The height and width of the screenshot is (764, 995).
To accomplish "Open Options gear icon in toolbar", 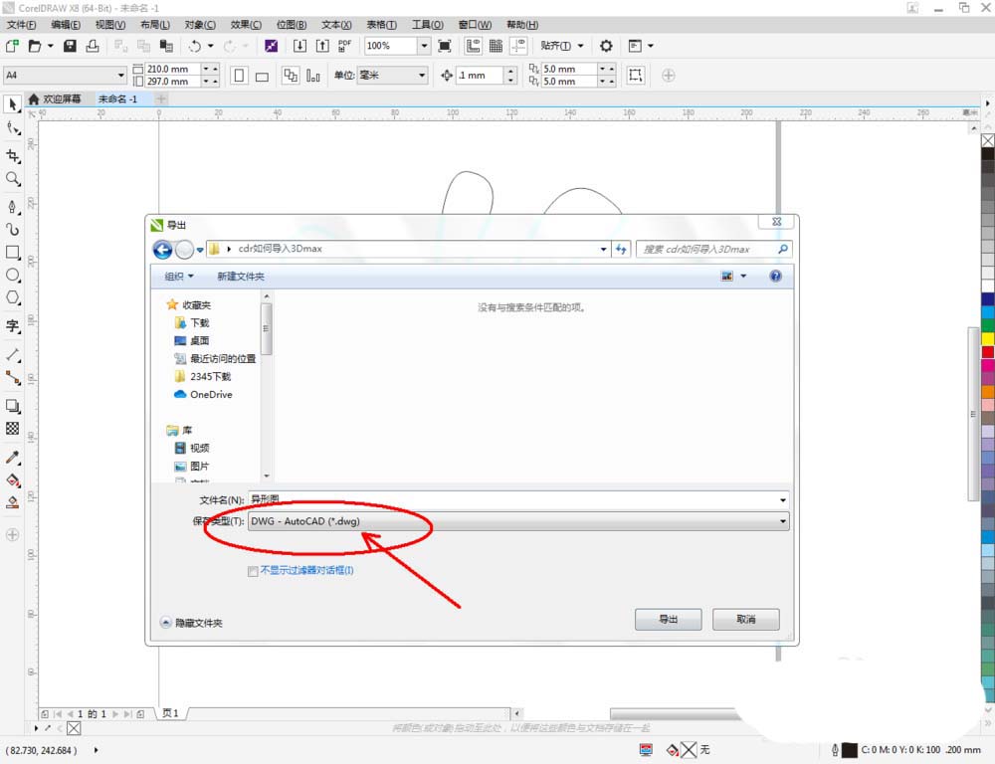I will coord(606,46).
